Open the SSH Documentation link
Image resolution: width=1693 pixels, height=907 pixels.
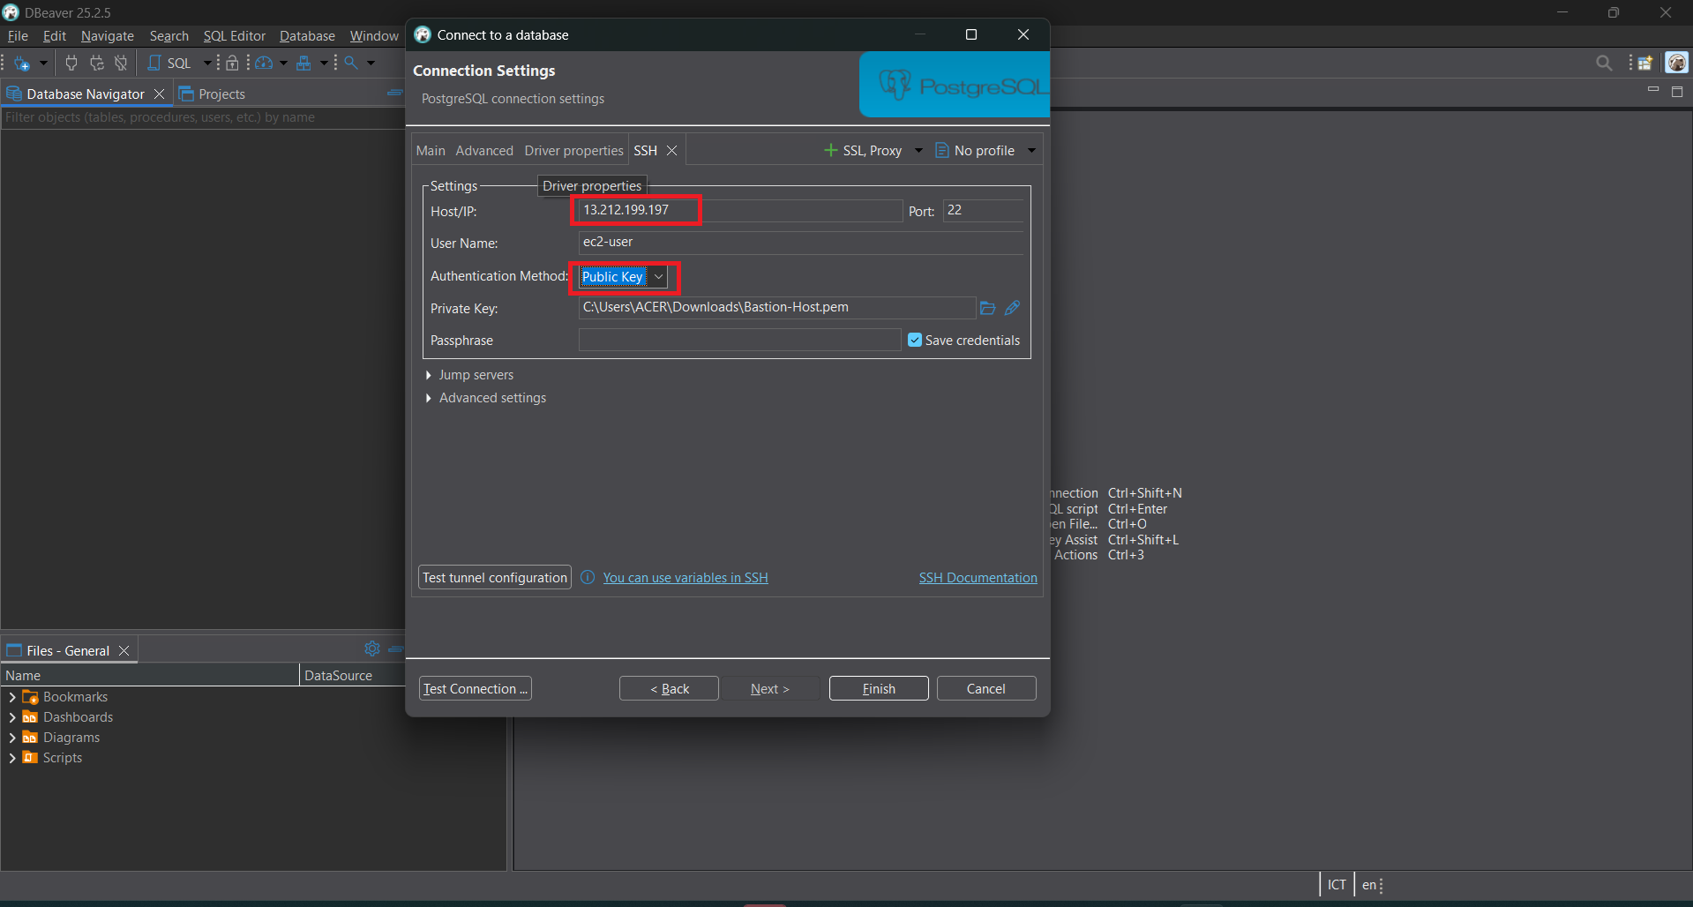pyautogui.click(x=978, y=578)
